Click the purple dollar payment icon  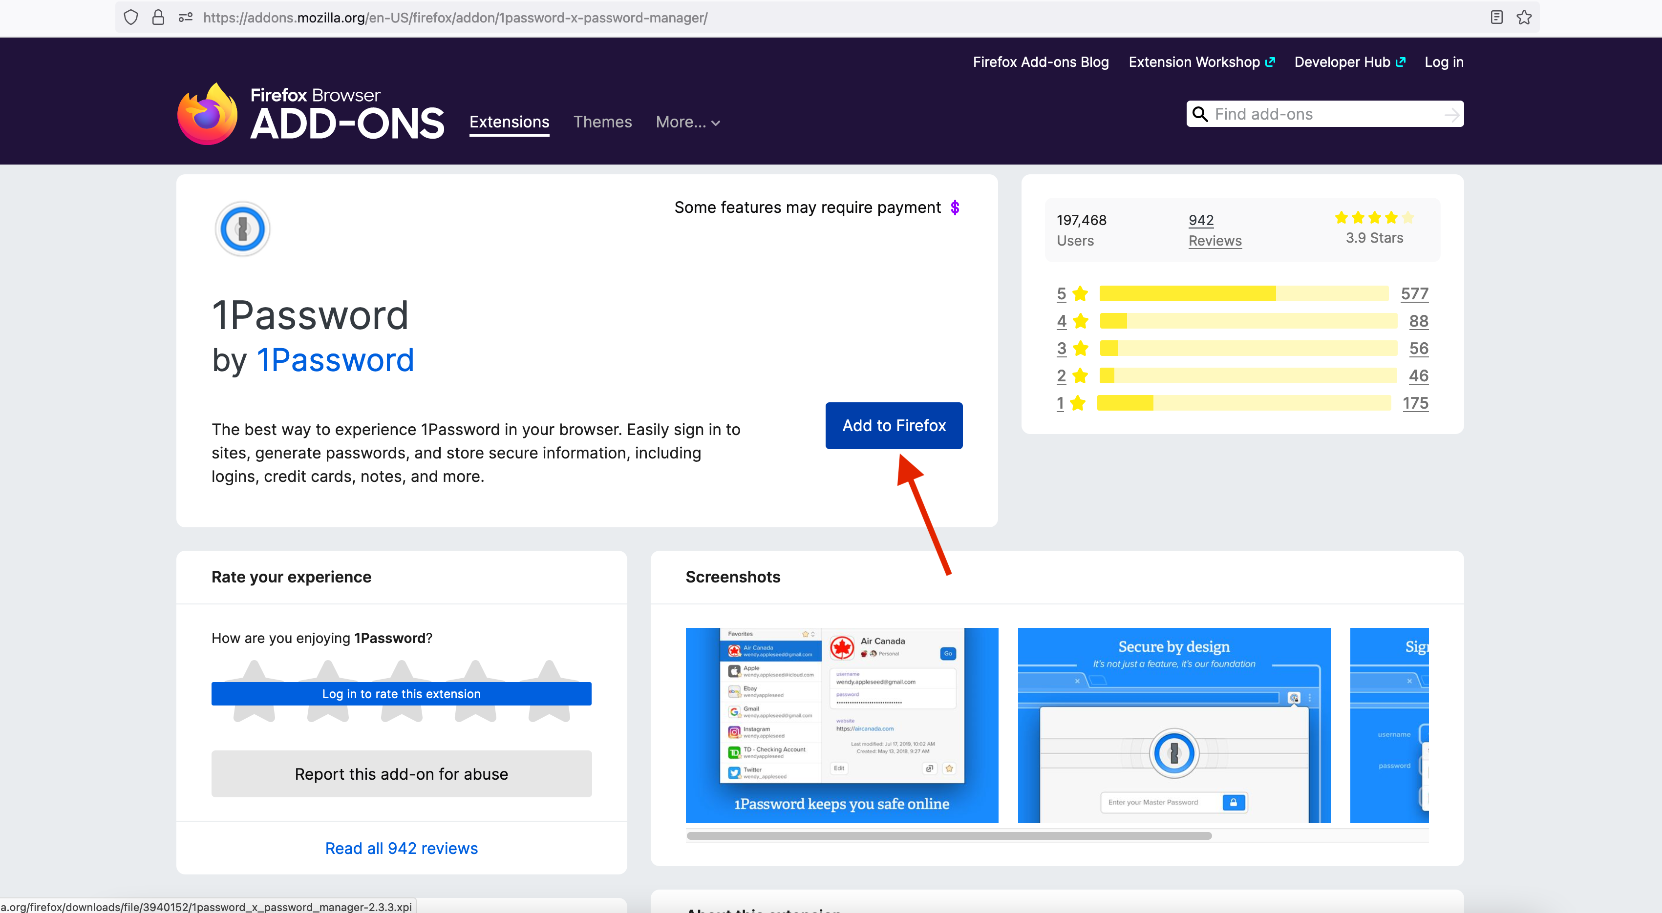pyautogui.click(x=955, y=207)
